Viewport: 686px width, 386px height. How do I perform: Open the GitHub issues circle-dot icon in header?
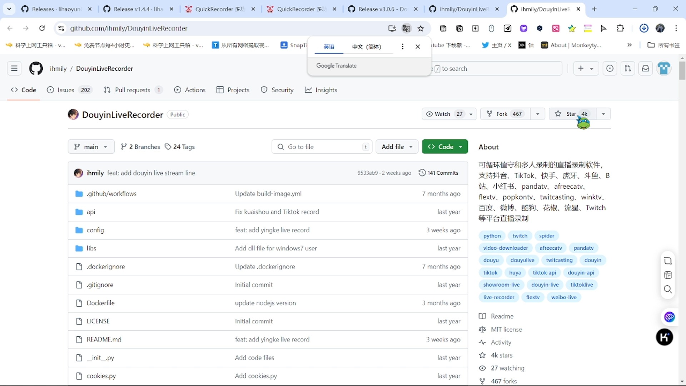point(610,68)
